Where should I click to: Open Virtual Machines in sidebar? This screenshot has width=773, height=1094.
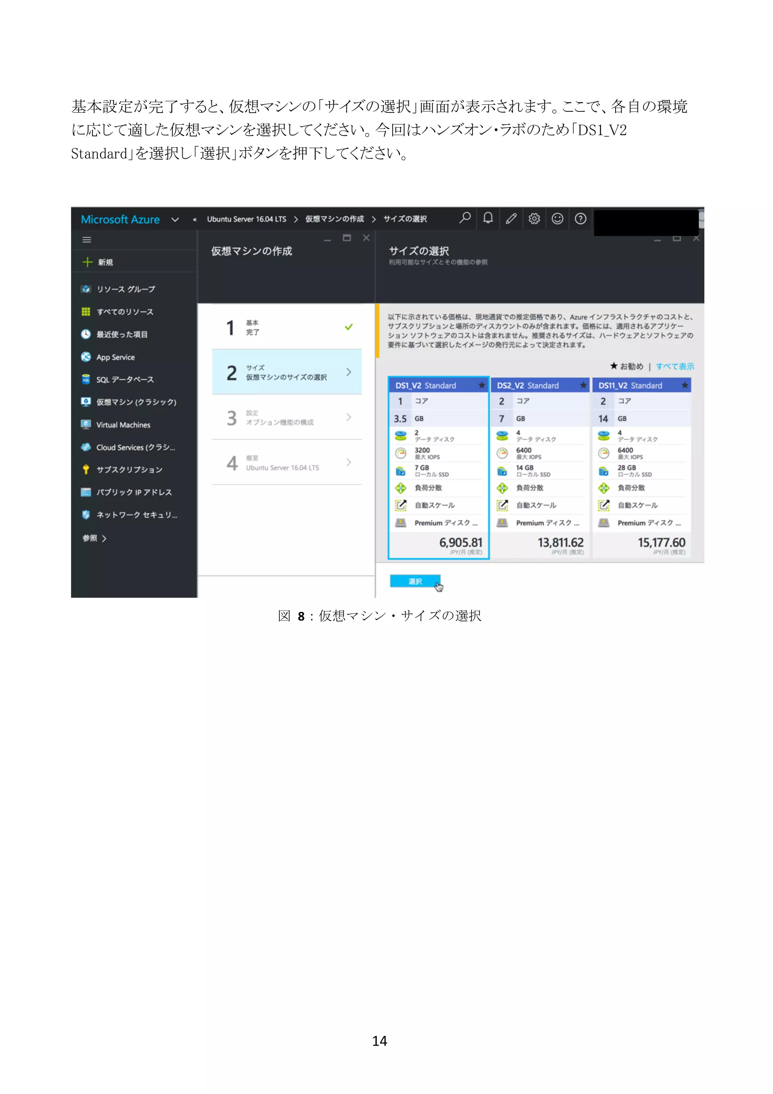tap(123, 425)
